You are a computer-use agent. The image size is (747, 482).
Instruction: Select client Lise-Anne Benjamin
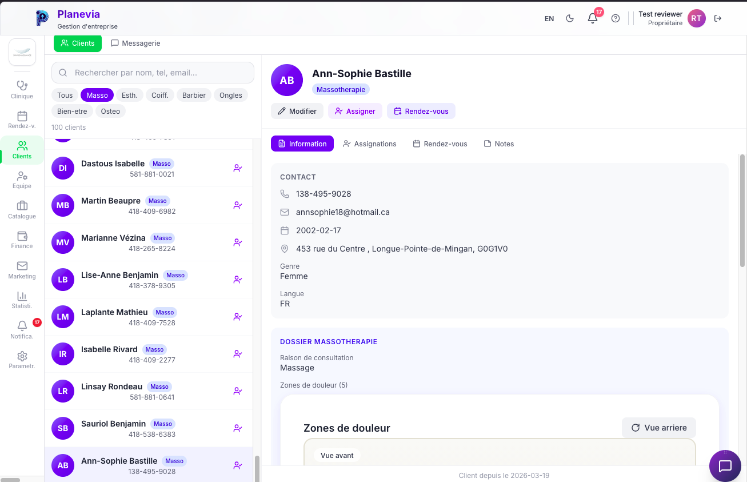[x=149, y=280]
